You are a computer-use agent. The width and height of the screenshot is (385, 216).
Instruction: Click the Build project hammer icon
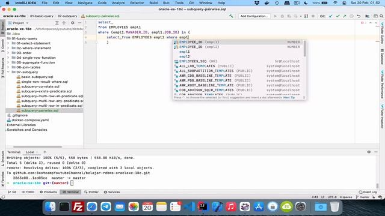231,16
